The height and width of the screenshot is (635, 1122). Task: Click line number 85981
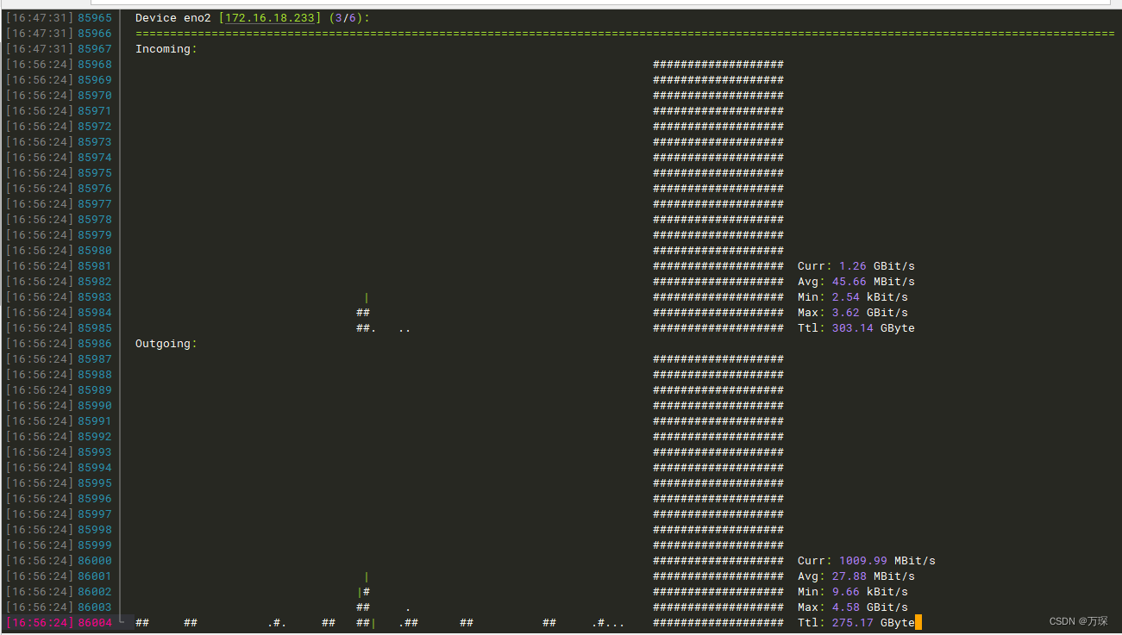click(95, 266)
